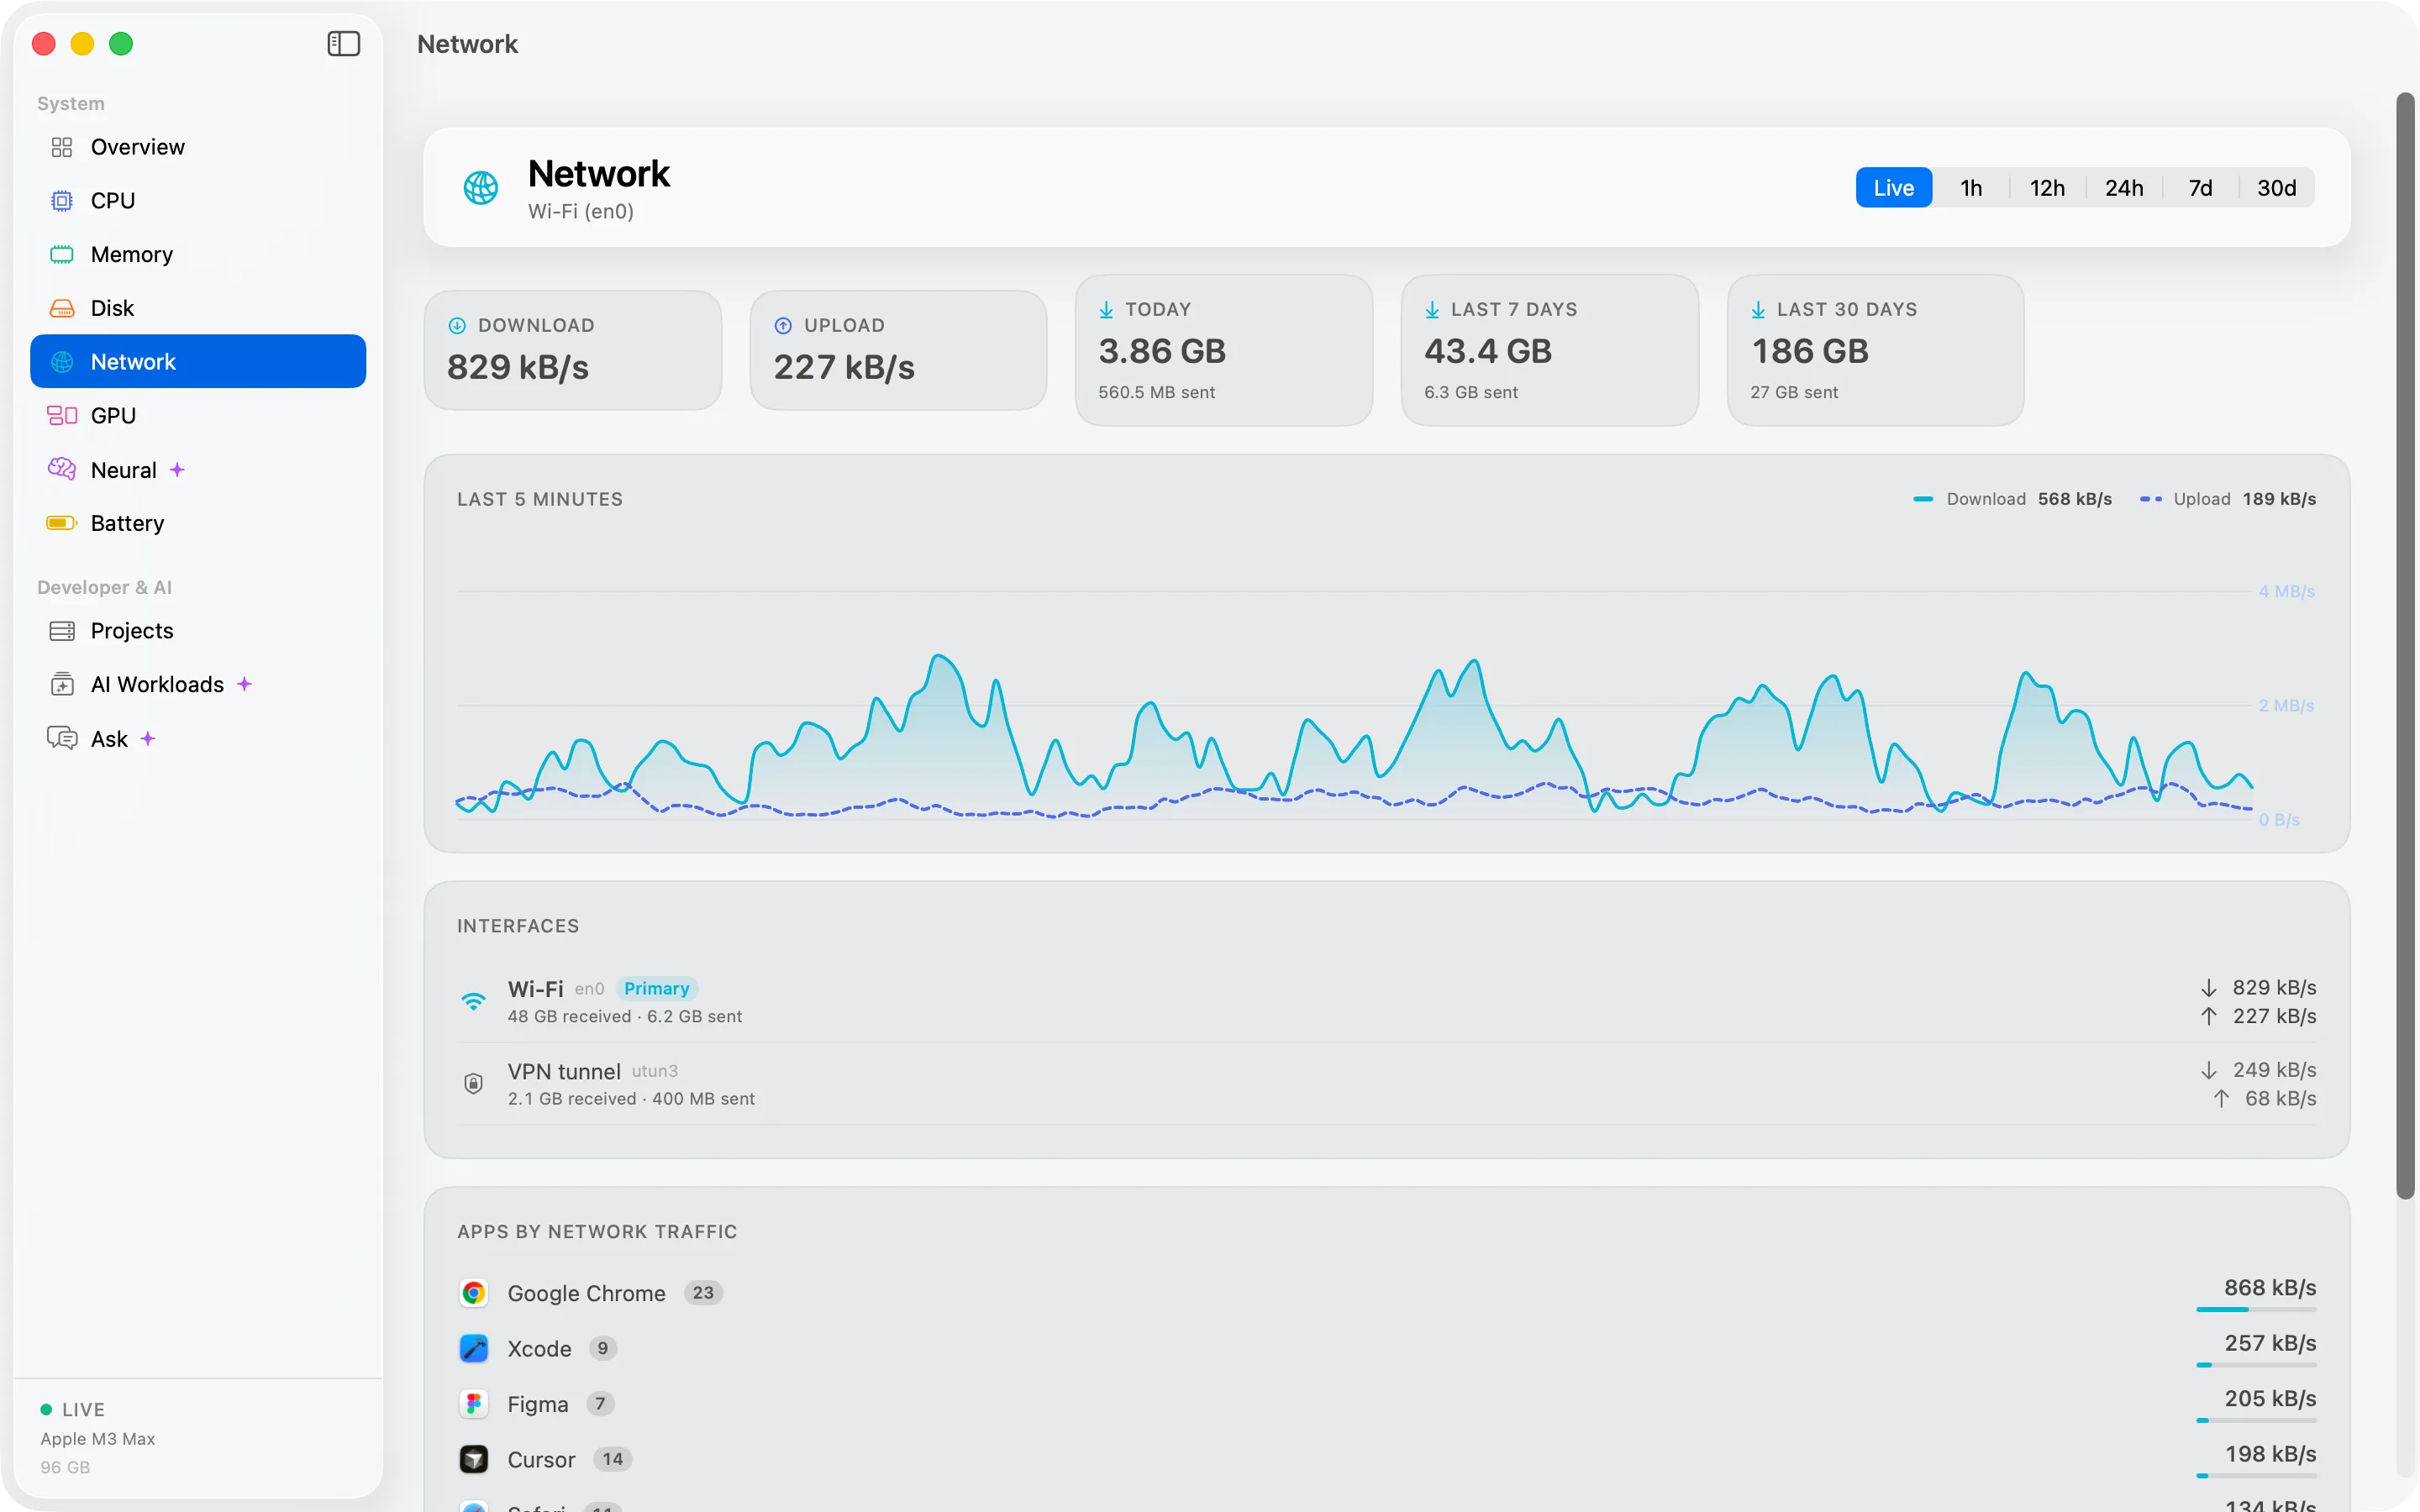The image size is (2420, 1512).
Task: Go to the Battery page
Action: [198, 523]
